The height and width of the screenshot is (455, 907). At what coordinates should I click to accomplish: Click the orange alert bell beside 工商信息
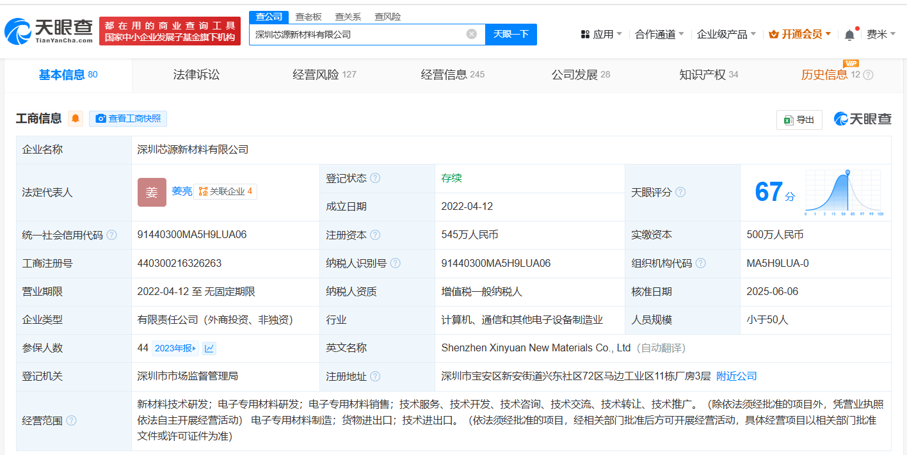pos(76,118)
